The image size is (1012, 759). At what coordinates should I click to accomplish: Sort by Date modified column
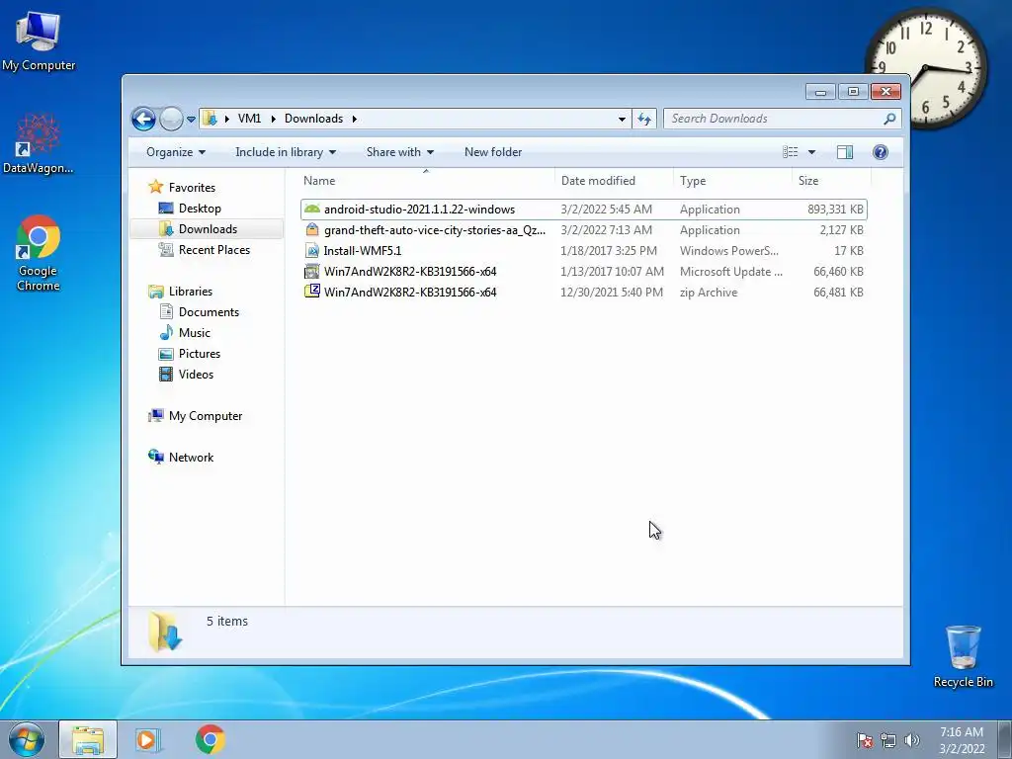click(614, 181)
